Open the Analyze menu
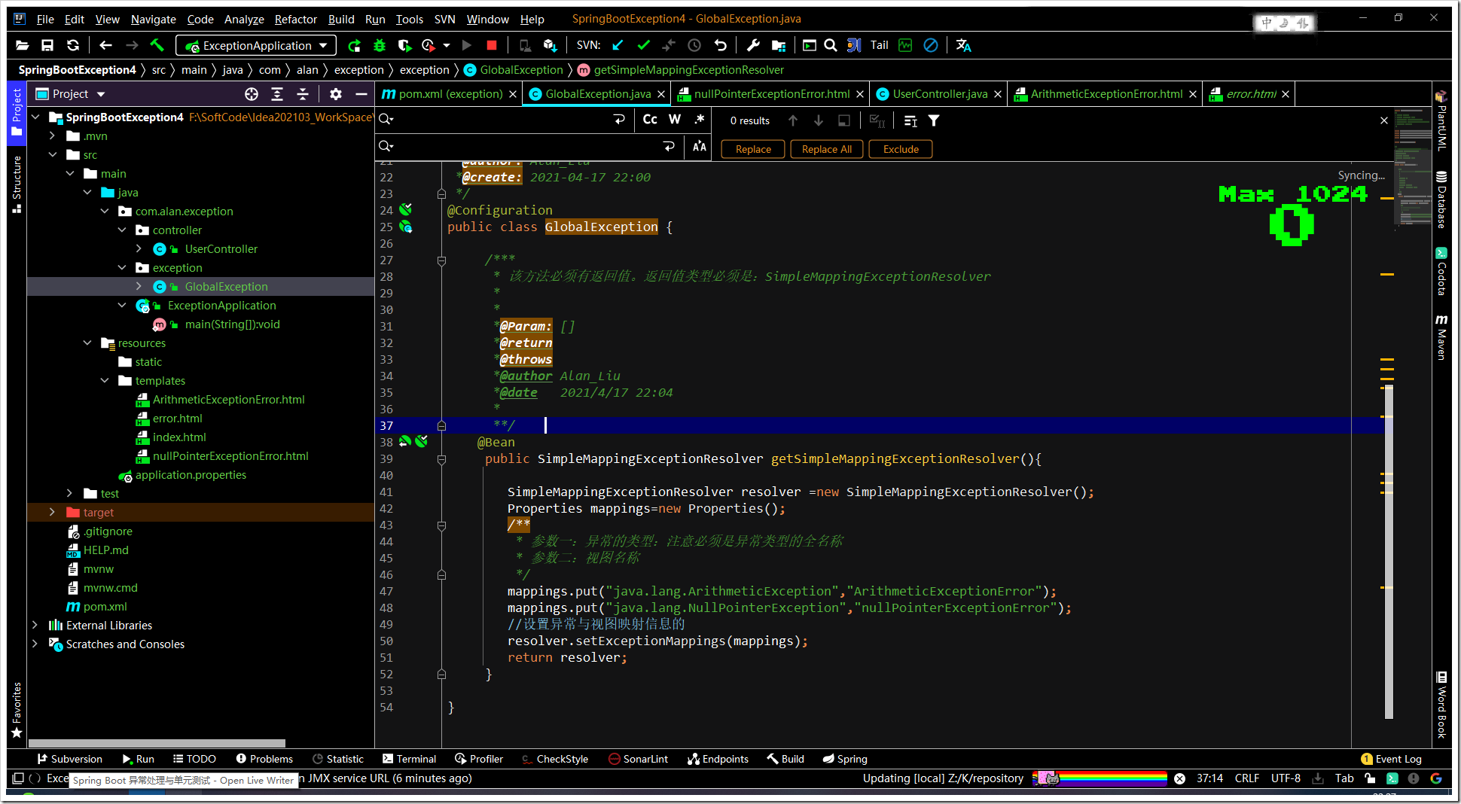 pyautogui.click(x=244, y=19)
